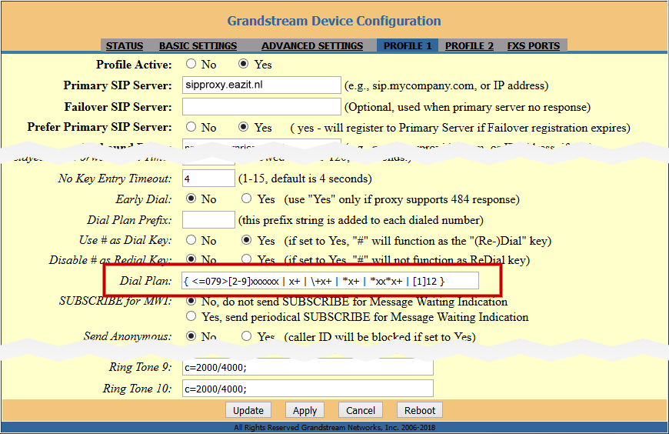Select Yes for Disable # as Redial Key

246,259
